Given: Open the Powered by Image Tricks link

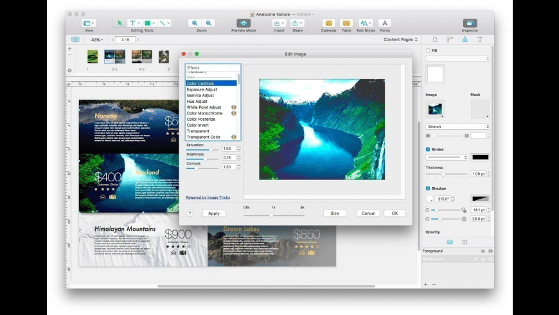Looking at the screenshot, I should click(x=208, y=197).
